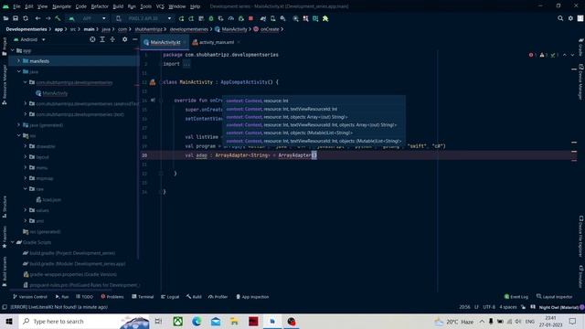Image resolution: width=585 pixels, height=329 pixels.
Task: Expand the layout folder
Action: pyautogui.click(x=26, y=157)
